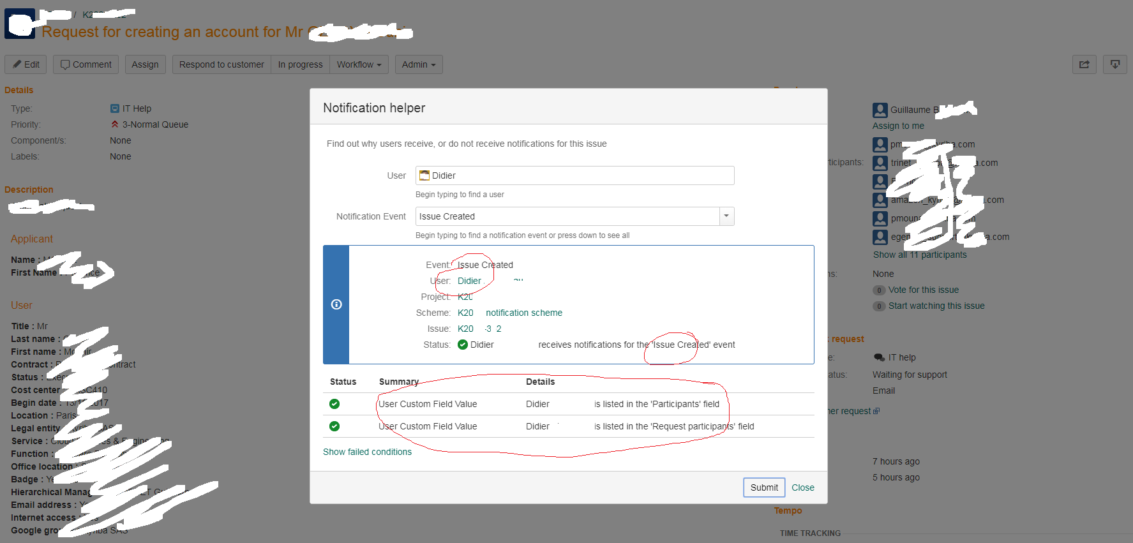The image size is (1133, 543).
Task: Click the IT help request type icon
Action: [879, 357]
